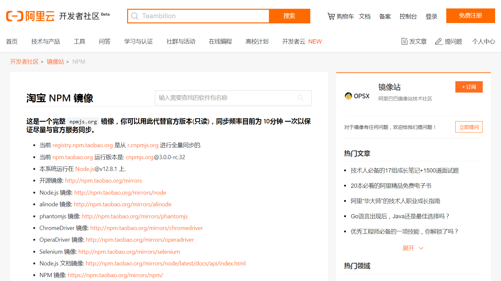The image size is (501, 281).
Task: Open 问答 nav item
Action: click(x=105, y=42)
